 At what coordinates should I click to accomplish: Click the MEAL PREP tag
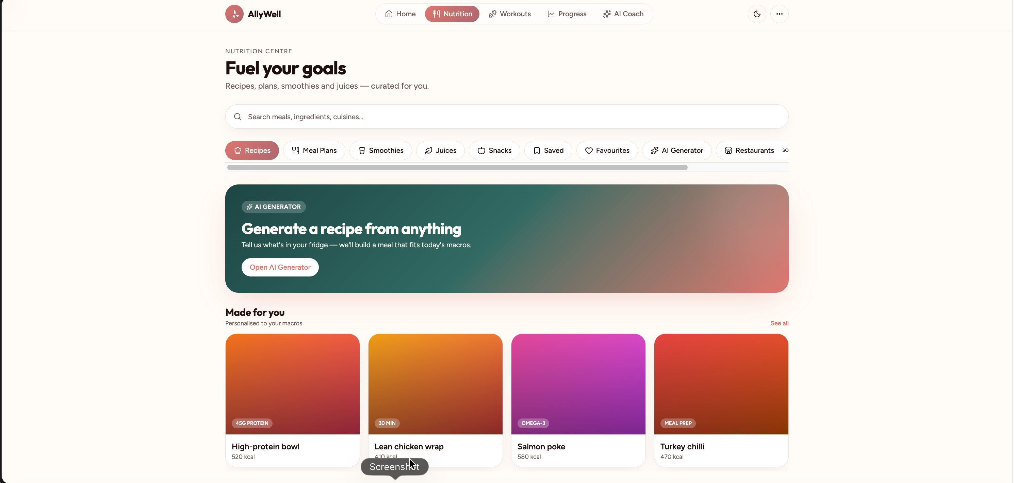[x=678, y=423]
